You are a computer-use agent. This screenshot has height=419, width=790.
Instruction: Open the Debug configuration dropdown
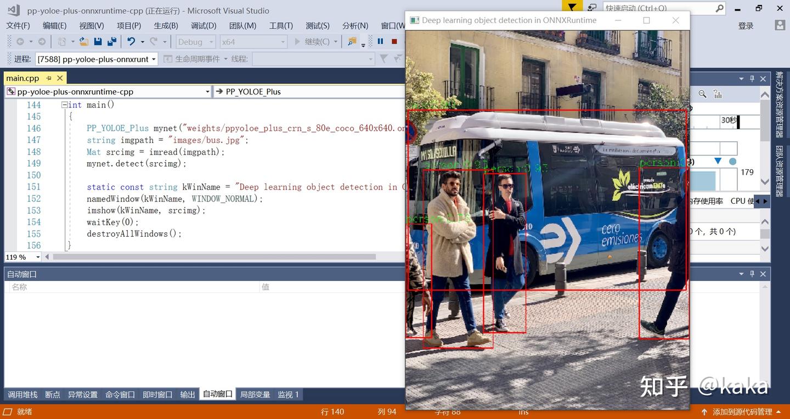[195, 42]
